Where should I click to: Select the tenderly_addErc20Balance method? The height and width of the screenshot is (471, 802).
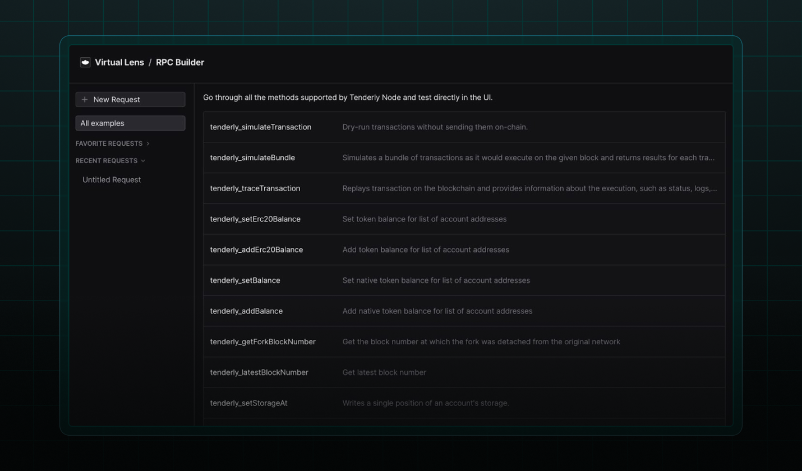tap(256, 250)
